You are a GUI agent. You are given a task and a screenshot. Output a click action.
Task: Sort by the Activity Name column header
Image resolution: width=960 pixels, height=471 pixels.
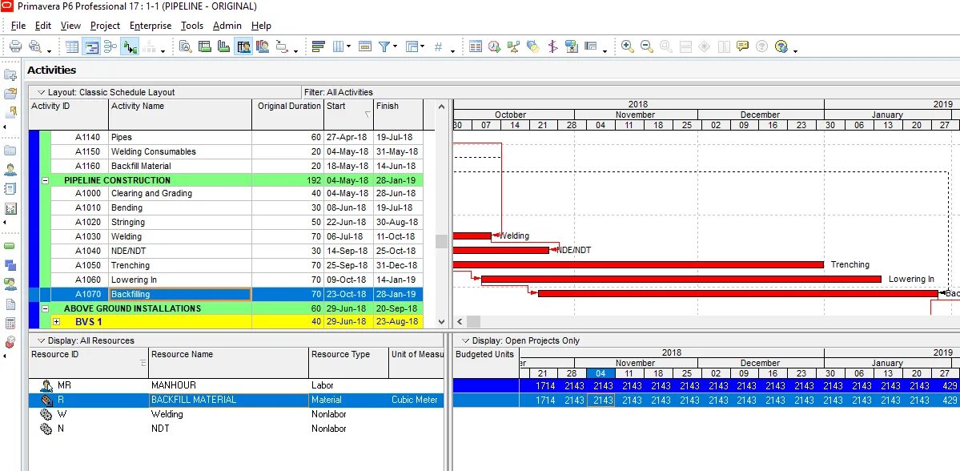(180, 114)
